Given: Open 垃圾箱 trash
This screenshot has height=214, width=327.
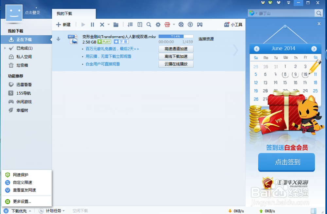Looking at the screenshot, I should (x=22, y=65).
